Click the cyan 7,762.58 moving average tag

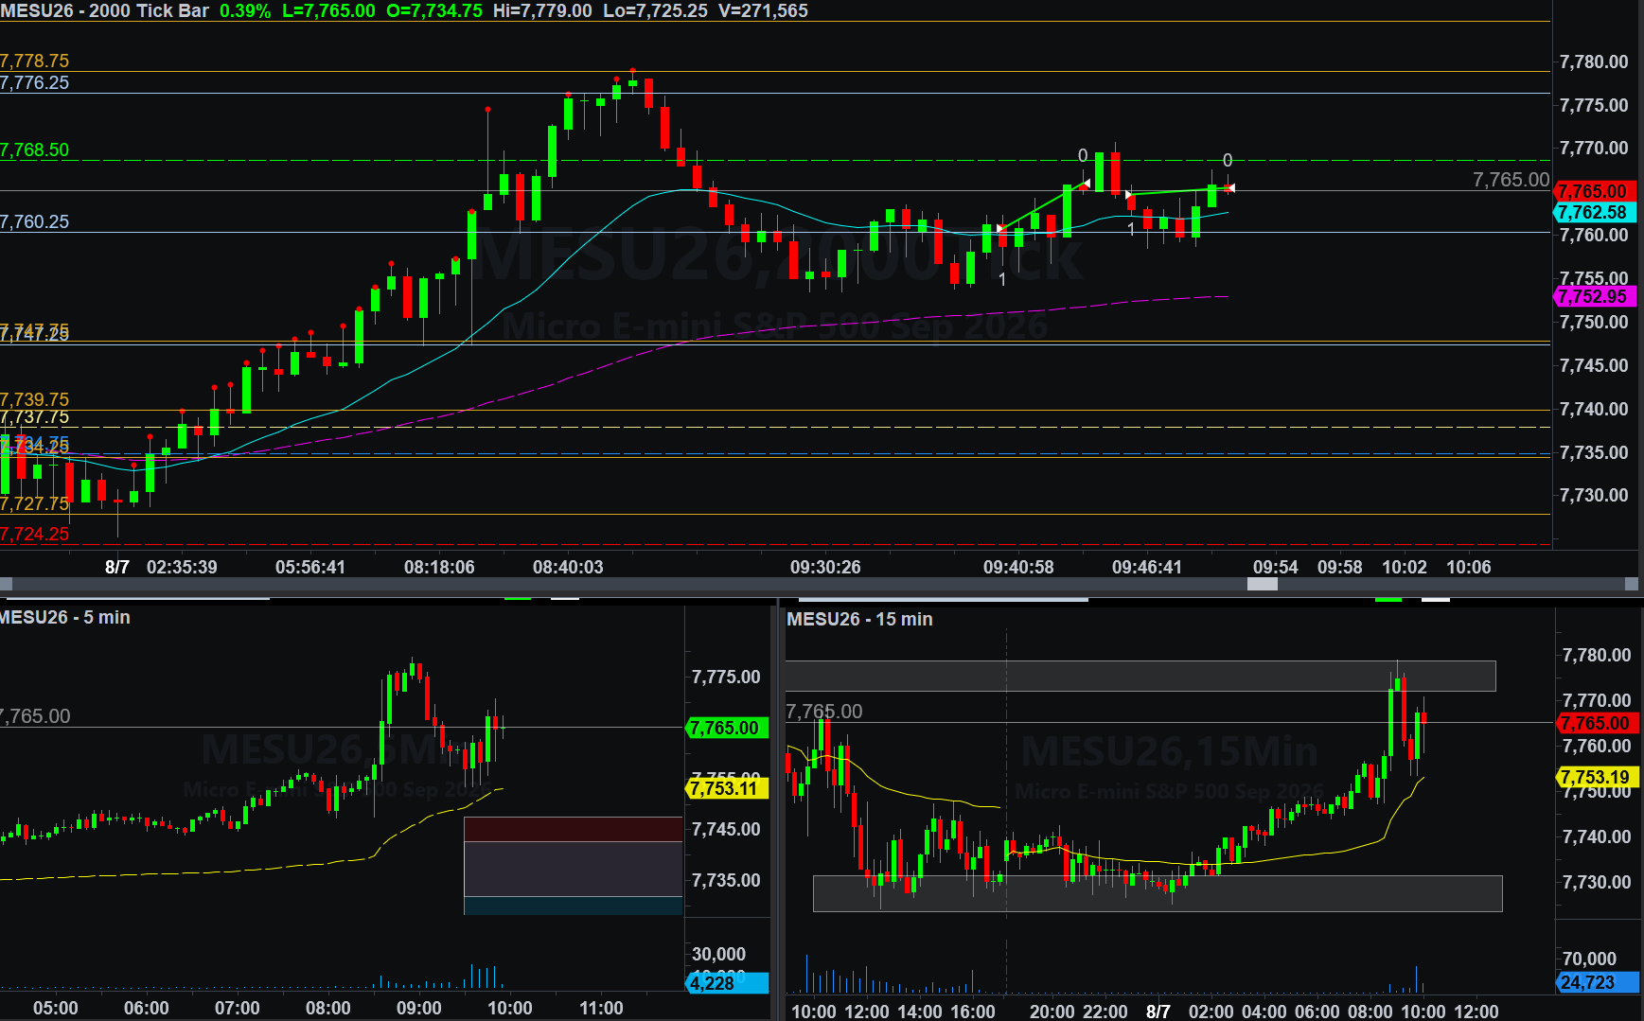pyautogui.click(x=1594, y=213)
